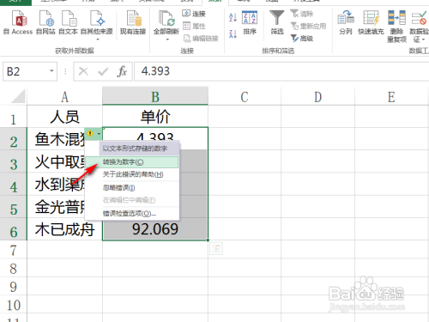Choose Convert to Number (转换为数字)
This screenshot has height=322, width=429.
click(x=132, y=162)
